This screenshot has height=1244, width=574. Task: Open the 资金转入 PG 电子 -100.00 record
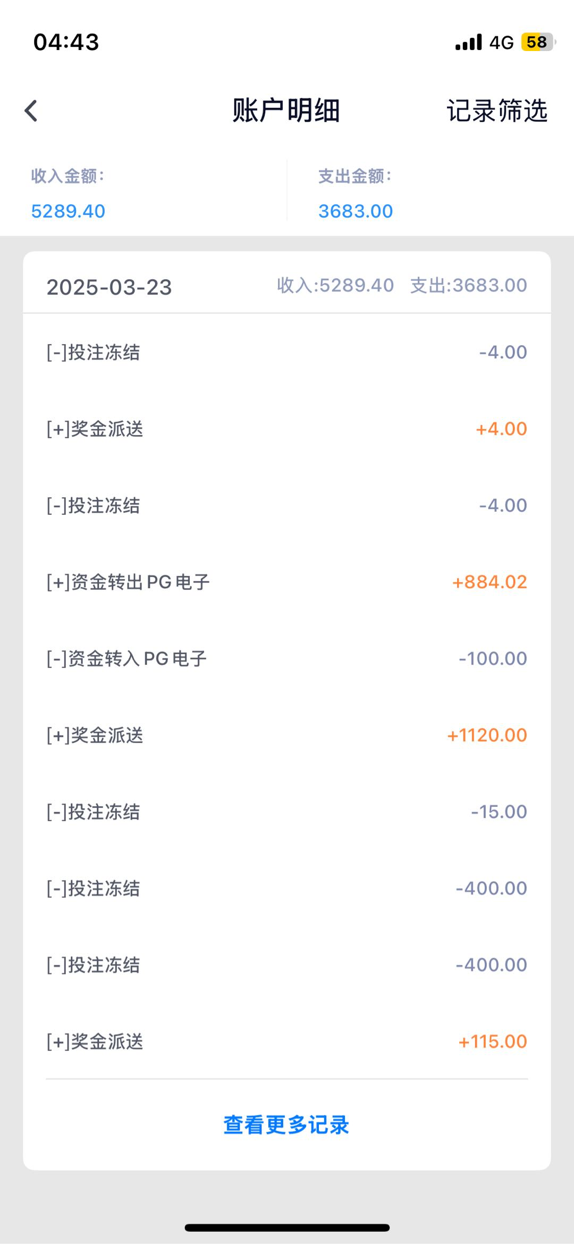point(287,658)
